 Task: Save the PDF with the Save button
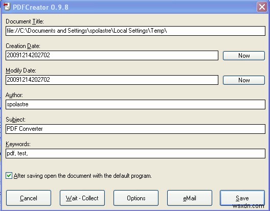pos(242,198)
